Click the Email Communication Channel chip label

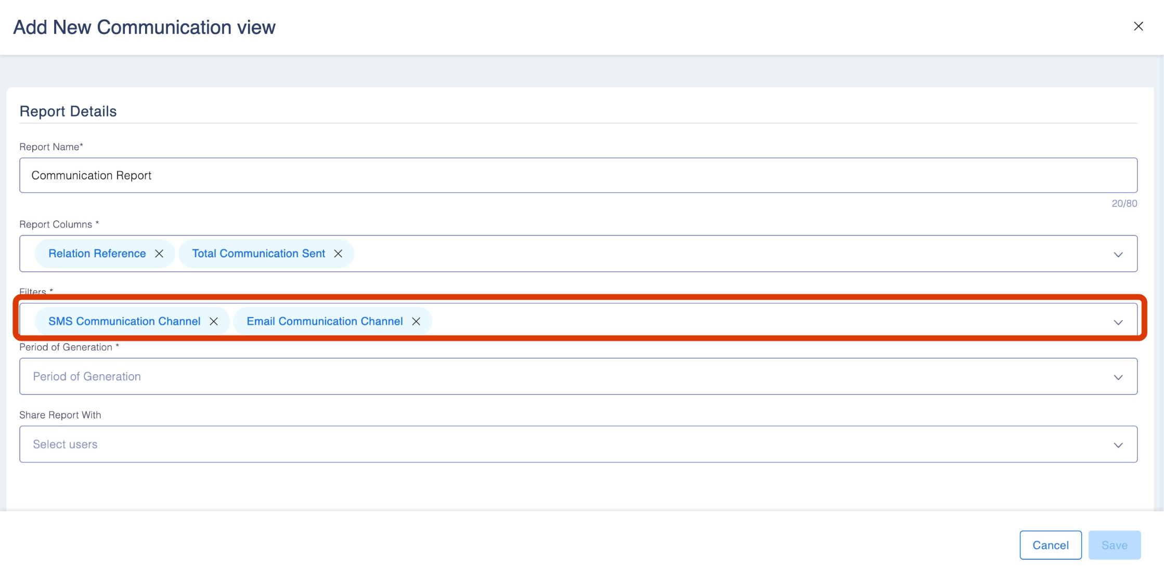(325, 322)
